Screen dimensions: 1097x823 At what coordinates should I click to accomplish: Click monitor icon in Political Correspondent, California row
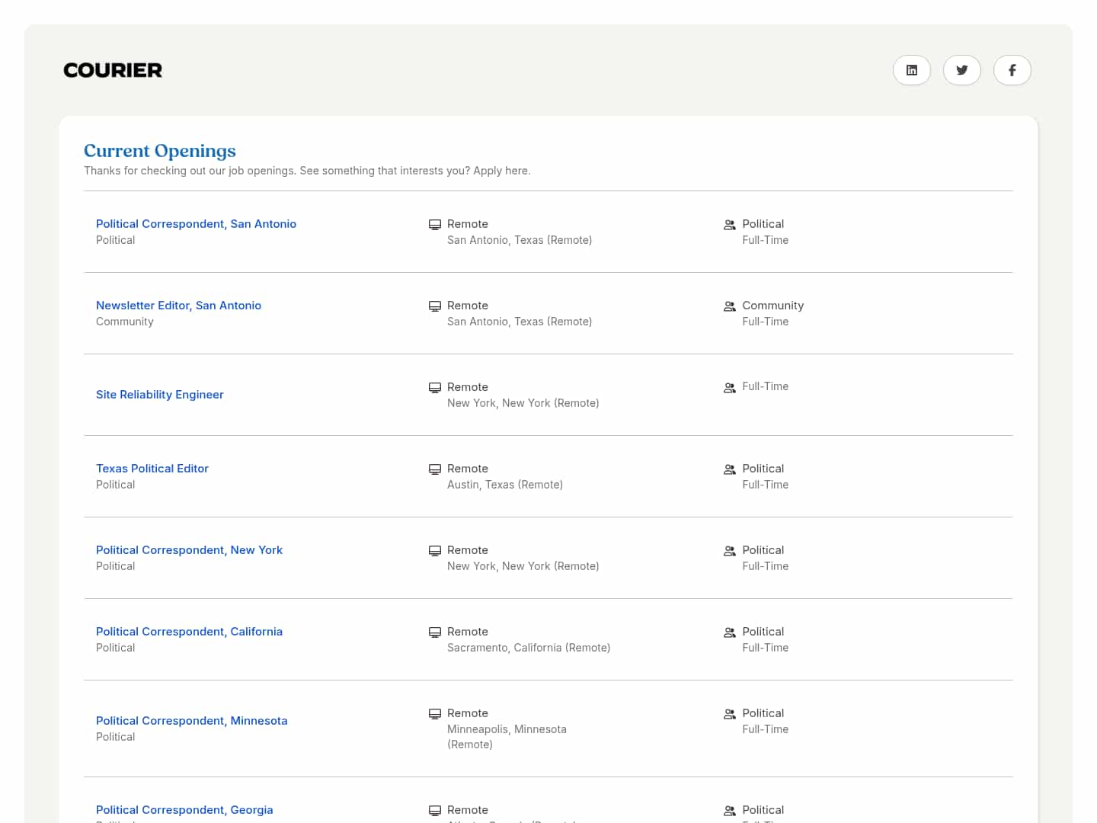point(435,632)
